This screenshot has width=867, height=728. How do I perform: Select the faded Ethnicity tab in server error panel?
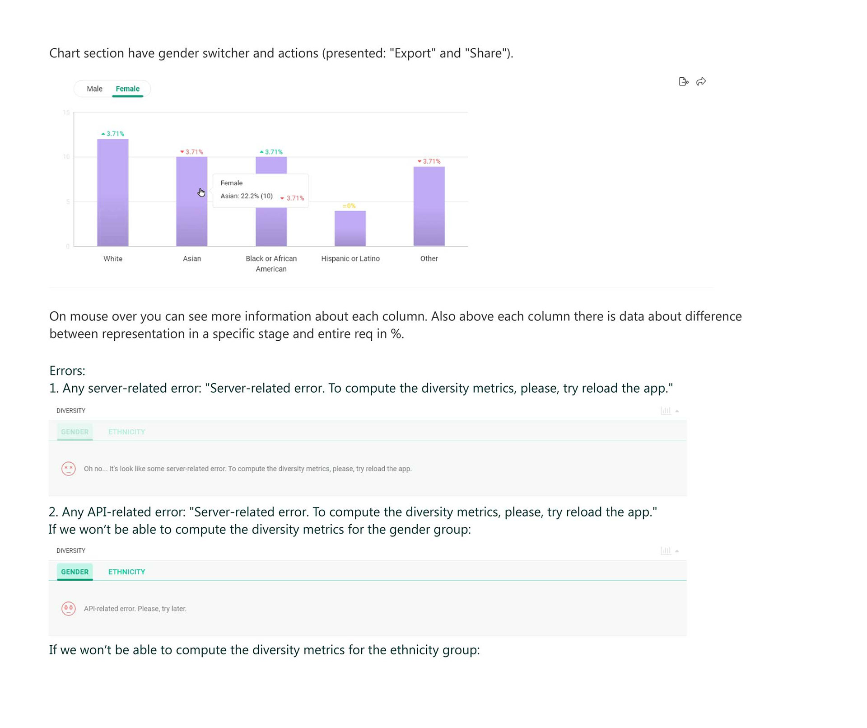click(126, 432)
